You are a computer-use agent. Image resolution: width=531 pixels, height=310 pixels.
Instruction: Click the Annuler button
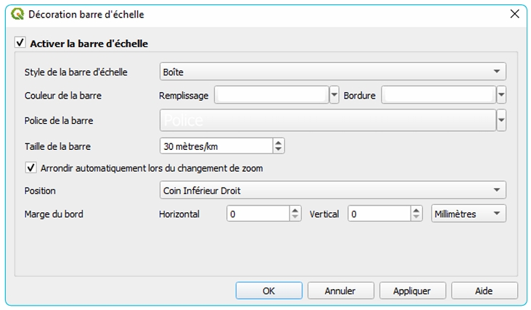[340, 291]
